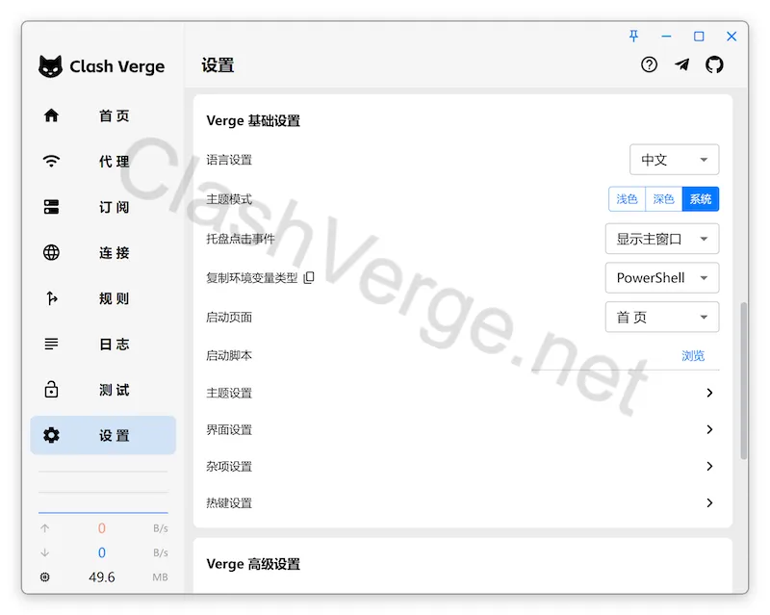This screenshot has width=770, height=615.
Task: Show the 日志 logs page
Action: (x=103, y=344)
